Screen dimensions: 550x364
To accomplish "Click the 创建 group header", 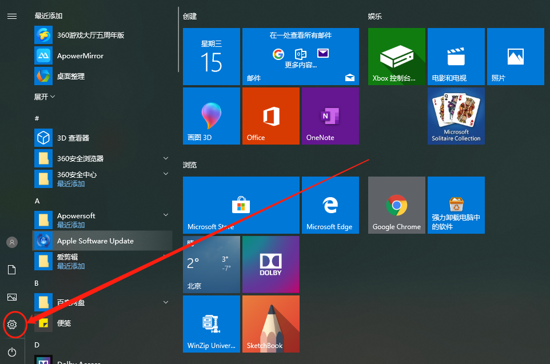I will pos(190,17).
